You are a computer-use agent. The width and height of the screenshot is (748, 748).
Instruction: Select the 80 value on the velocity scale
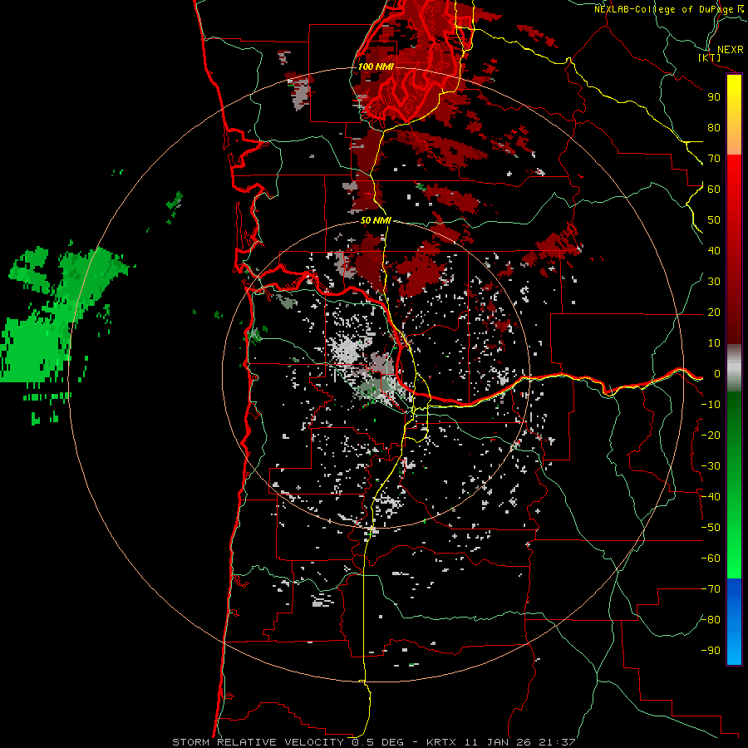tap(714, 128)
